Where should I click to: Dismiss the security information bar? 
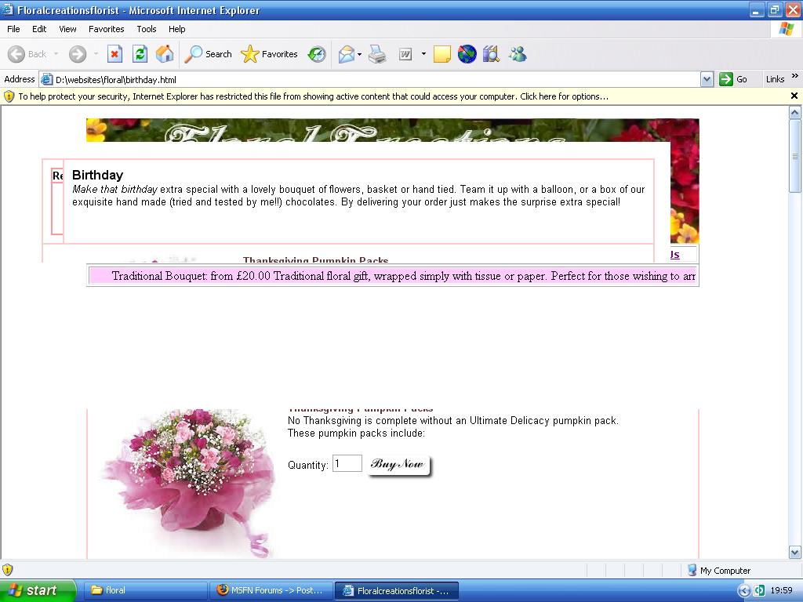click(794, 96)
